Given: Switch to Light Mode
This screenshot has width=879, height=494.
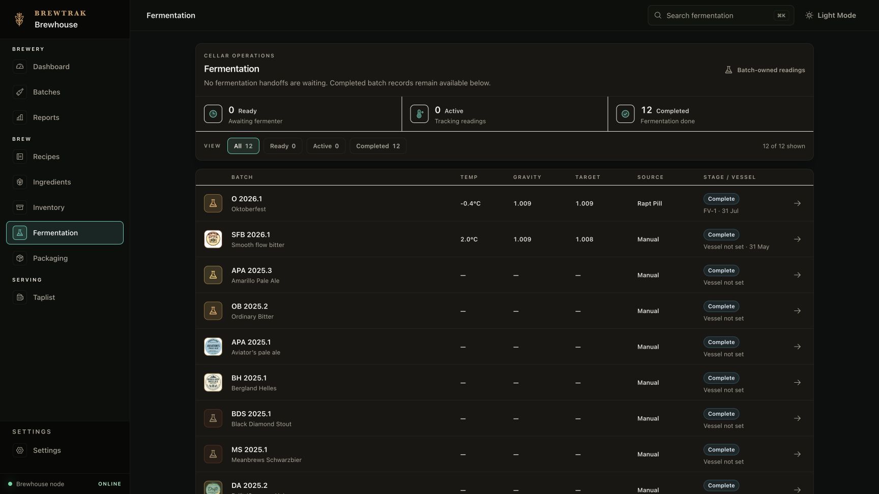Looking at the screenshot, I should point(831,15).
